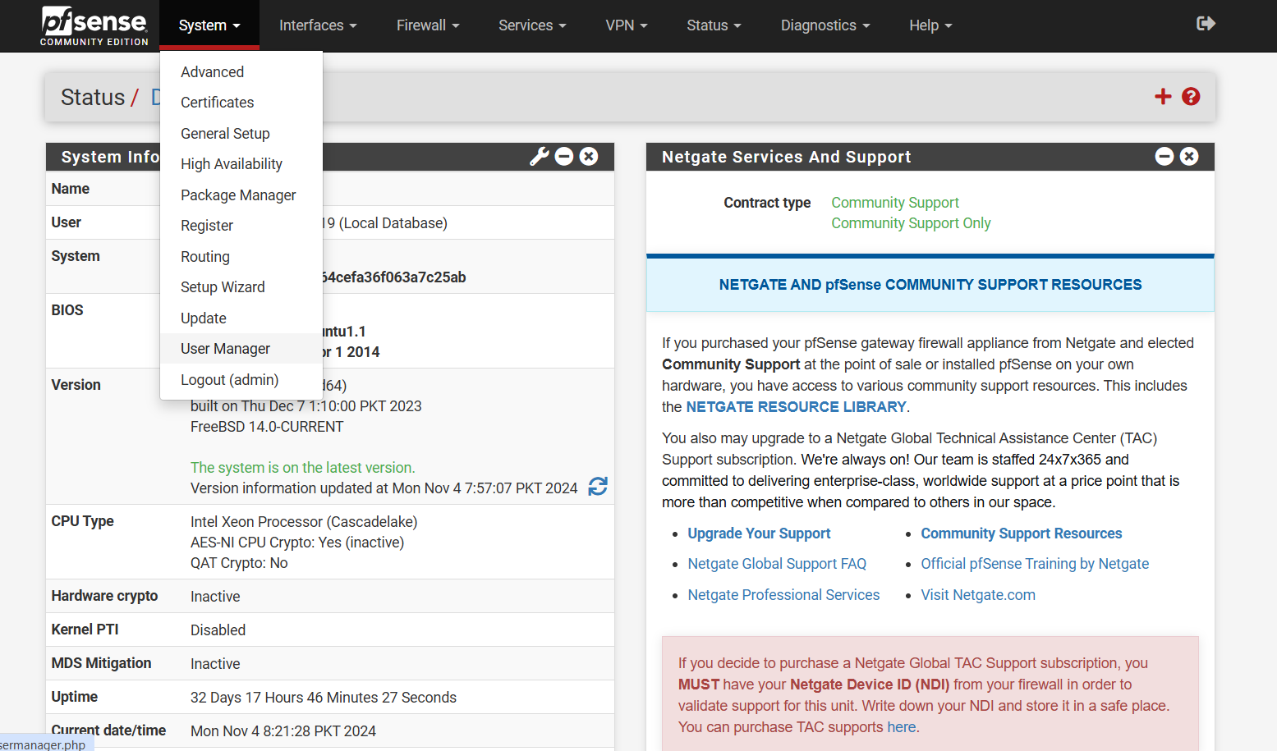The height and width of the screenshot is (751, 1277).
Task: Select User Manager from System menu
Action: coord(225,349)
